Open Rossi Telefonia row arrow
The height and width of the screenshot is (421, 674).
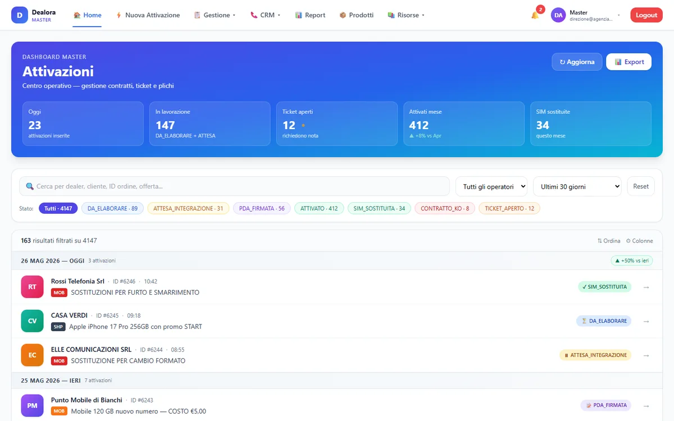pos(646,287)
